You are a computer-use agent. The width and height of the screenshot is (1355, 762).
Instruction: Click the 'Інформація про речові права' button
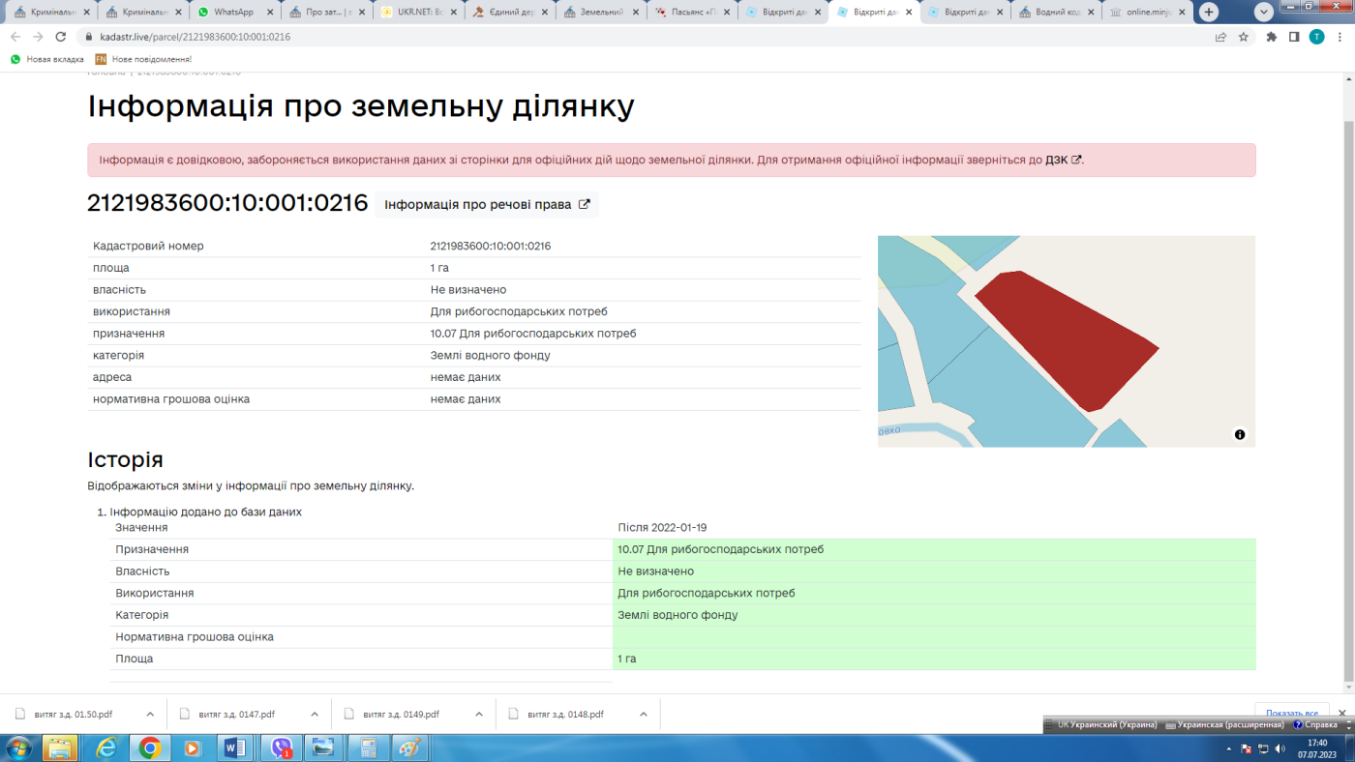point(487,204)
